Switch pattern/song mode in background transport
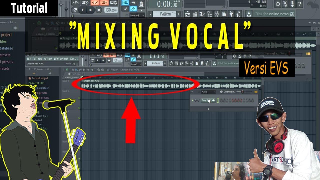This screenshot has width=320, height=180. pos(74,10)
